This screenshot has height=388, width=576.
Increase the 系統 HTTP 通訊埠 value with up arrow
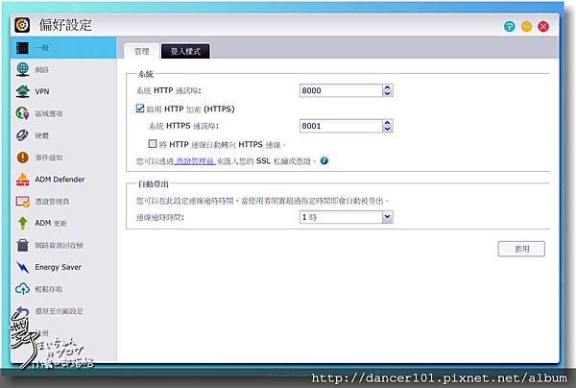click(x=387, y=87)
